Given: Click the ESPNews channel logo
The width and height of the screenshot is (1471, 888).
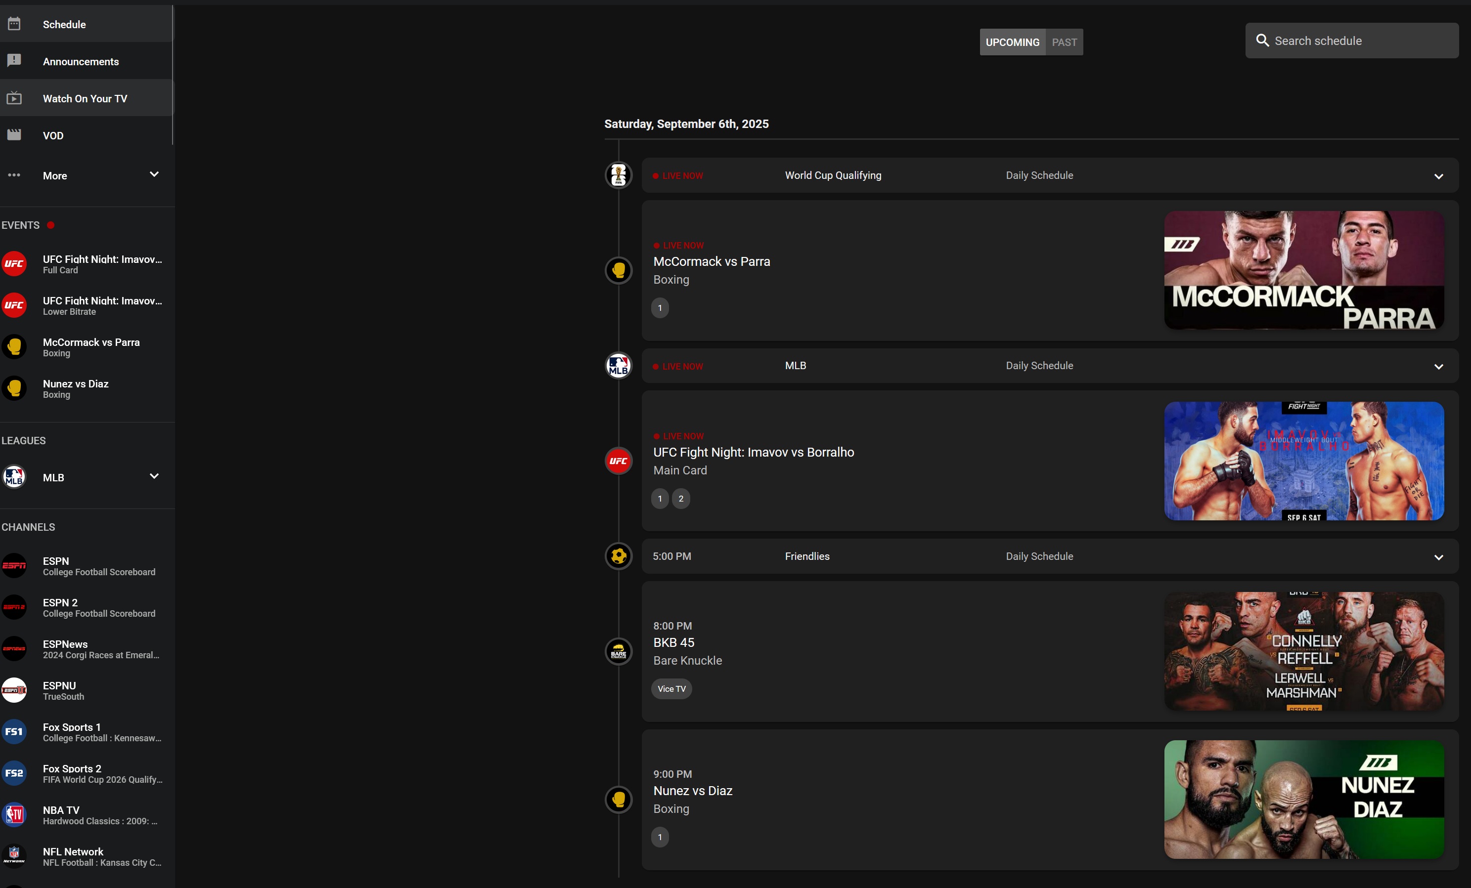Looking at the screenshot, I should 14,649.
